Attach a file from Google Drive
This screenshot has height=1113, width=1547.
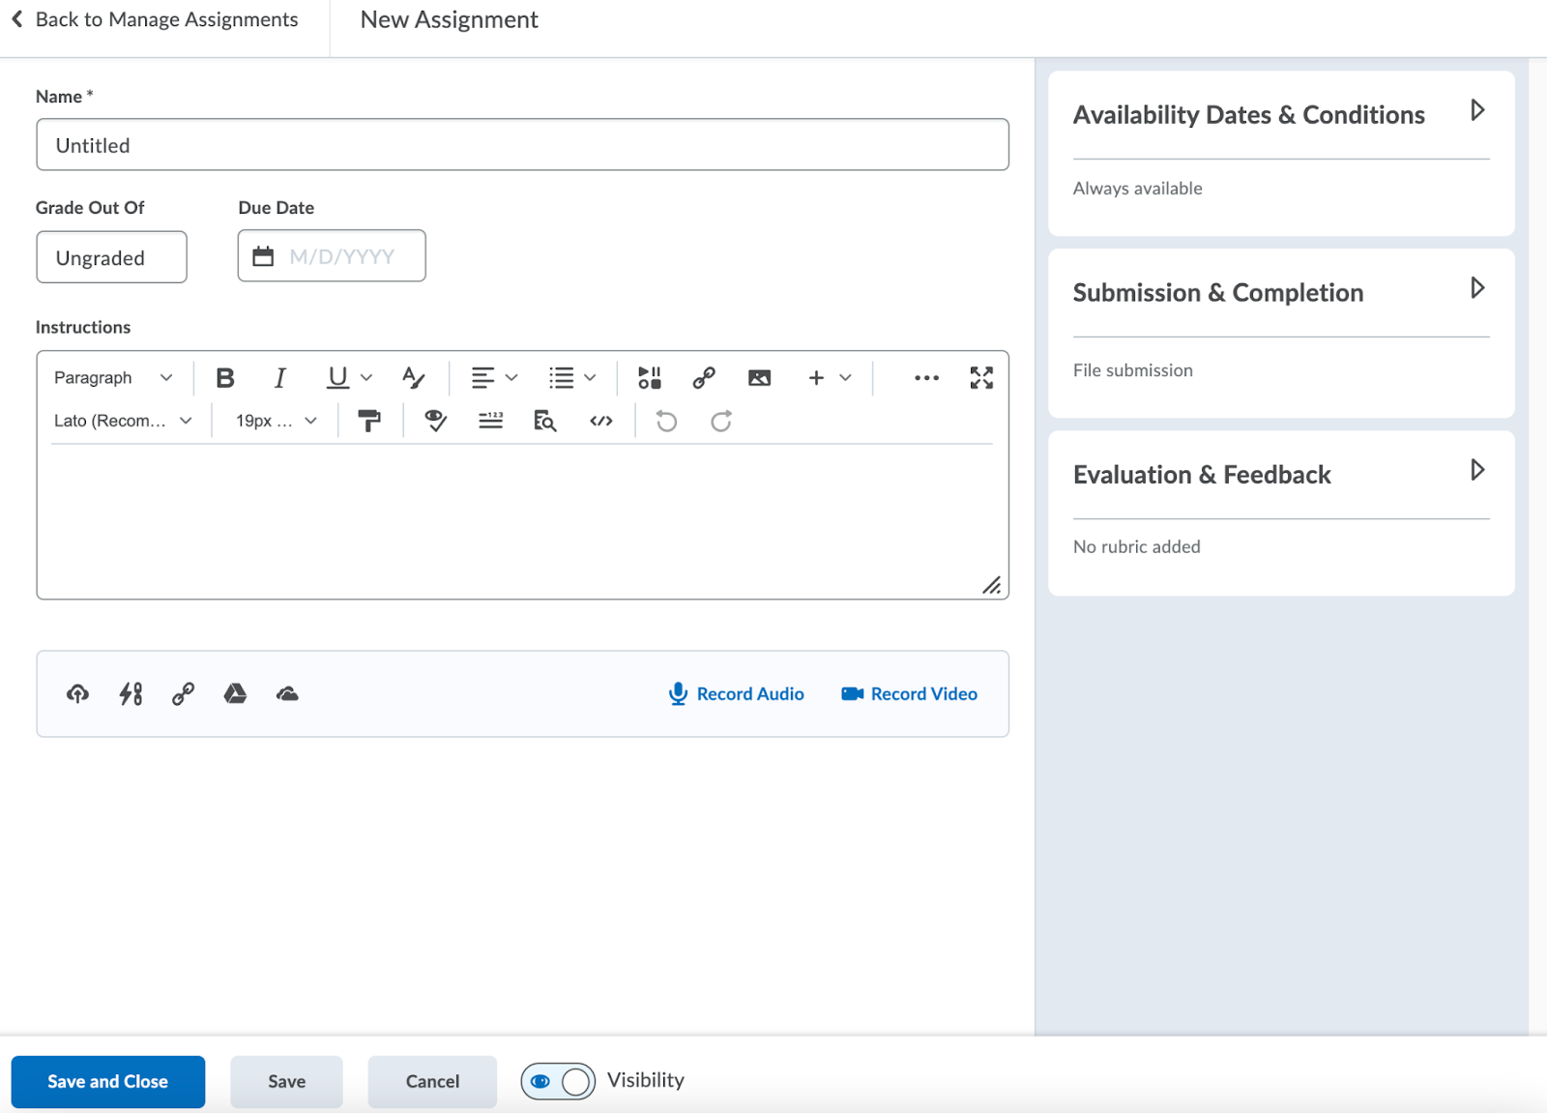pyautogui.click(x=235, y=693)
